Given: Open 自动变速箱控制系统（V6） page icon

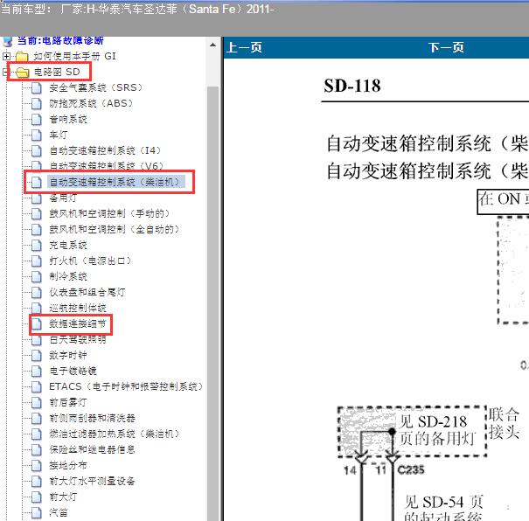Looking at the screenshot, I should (37, 165).
